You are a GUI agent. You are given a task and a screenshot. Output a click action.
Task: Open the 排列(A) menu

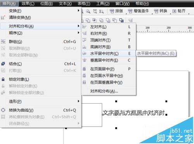(x=9, y=3)
